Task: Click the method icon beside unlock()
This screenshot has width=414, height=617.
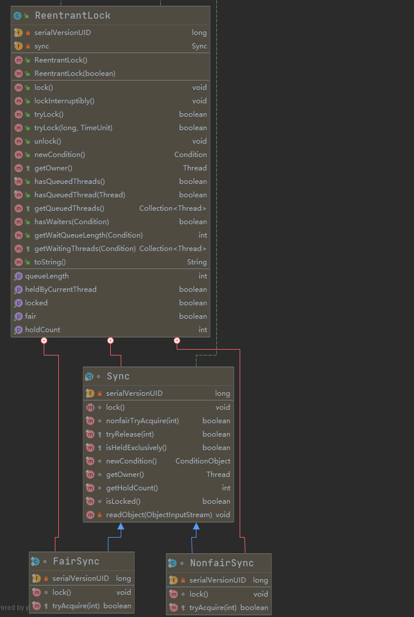Action: pyautogui.click(x=18, y=141)
